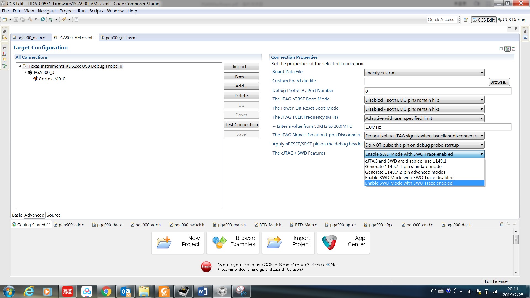This screenshot has height=298, width=530.
Task: Click the Build hammer icon
Action: tap(30, 19)
